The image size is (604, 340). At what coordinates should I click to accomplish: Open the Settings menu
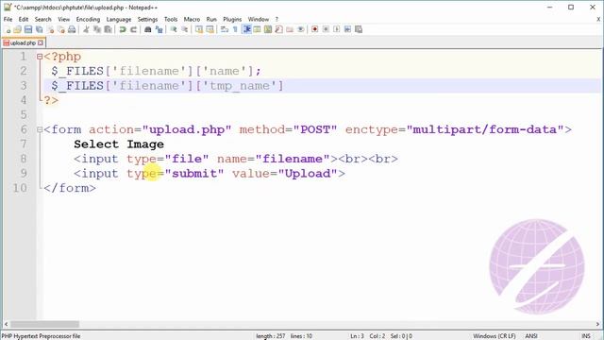147,19
